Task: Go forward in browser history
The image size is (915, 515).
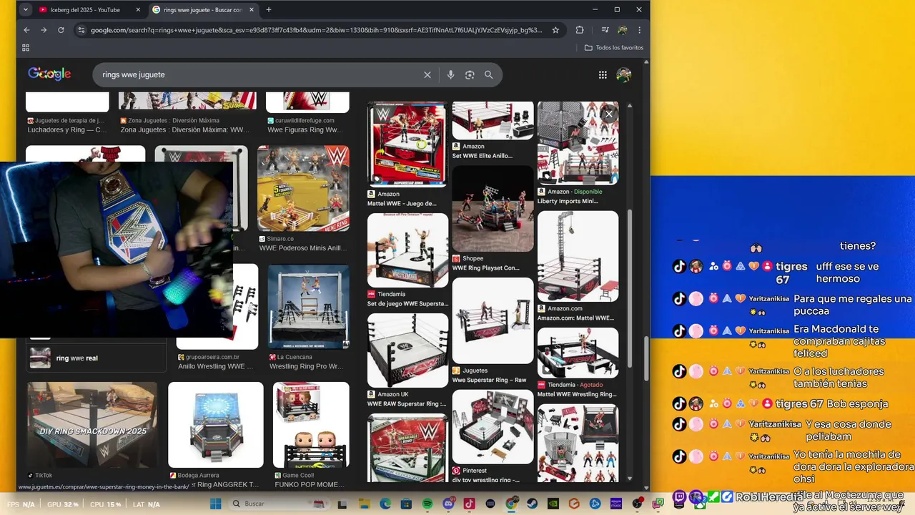Action: click(44, 30)
